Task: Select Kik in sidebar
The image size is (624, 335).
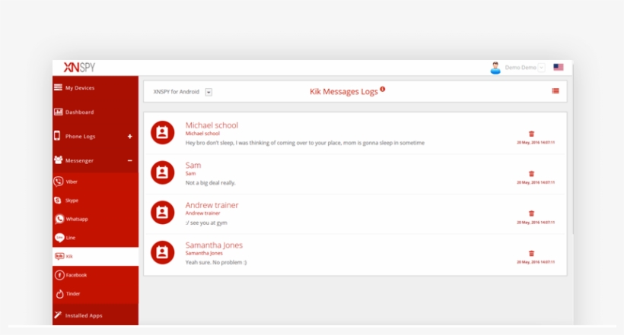Action: [x=96, y=256]
